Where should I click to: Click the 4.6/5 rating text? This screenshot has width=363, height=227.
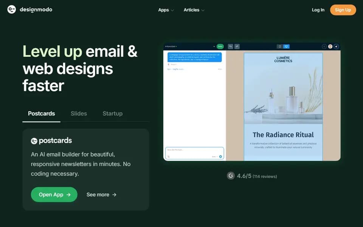pos(244,176)
